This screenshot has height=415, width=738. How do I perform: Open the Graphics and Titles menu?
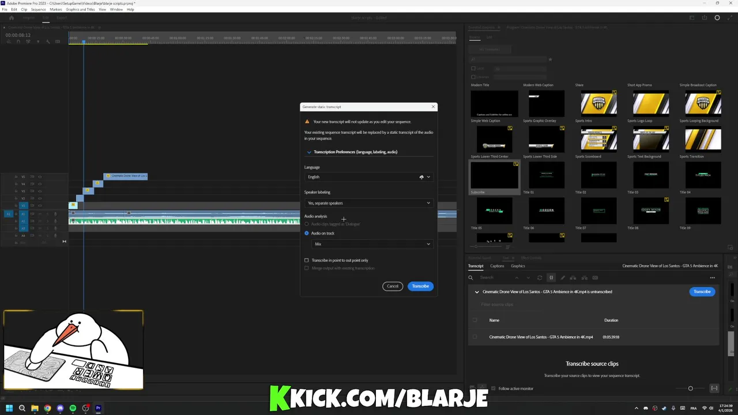coord(81,10)
